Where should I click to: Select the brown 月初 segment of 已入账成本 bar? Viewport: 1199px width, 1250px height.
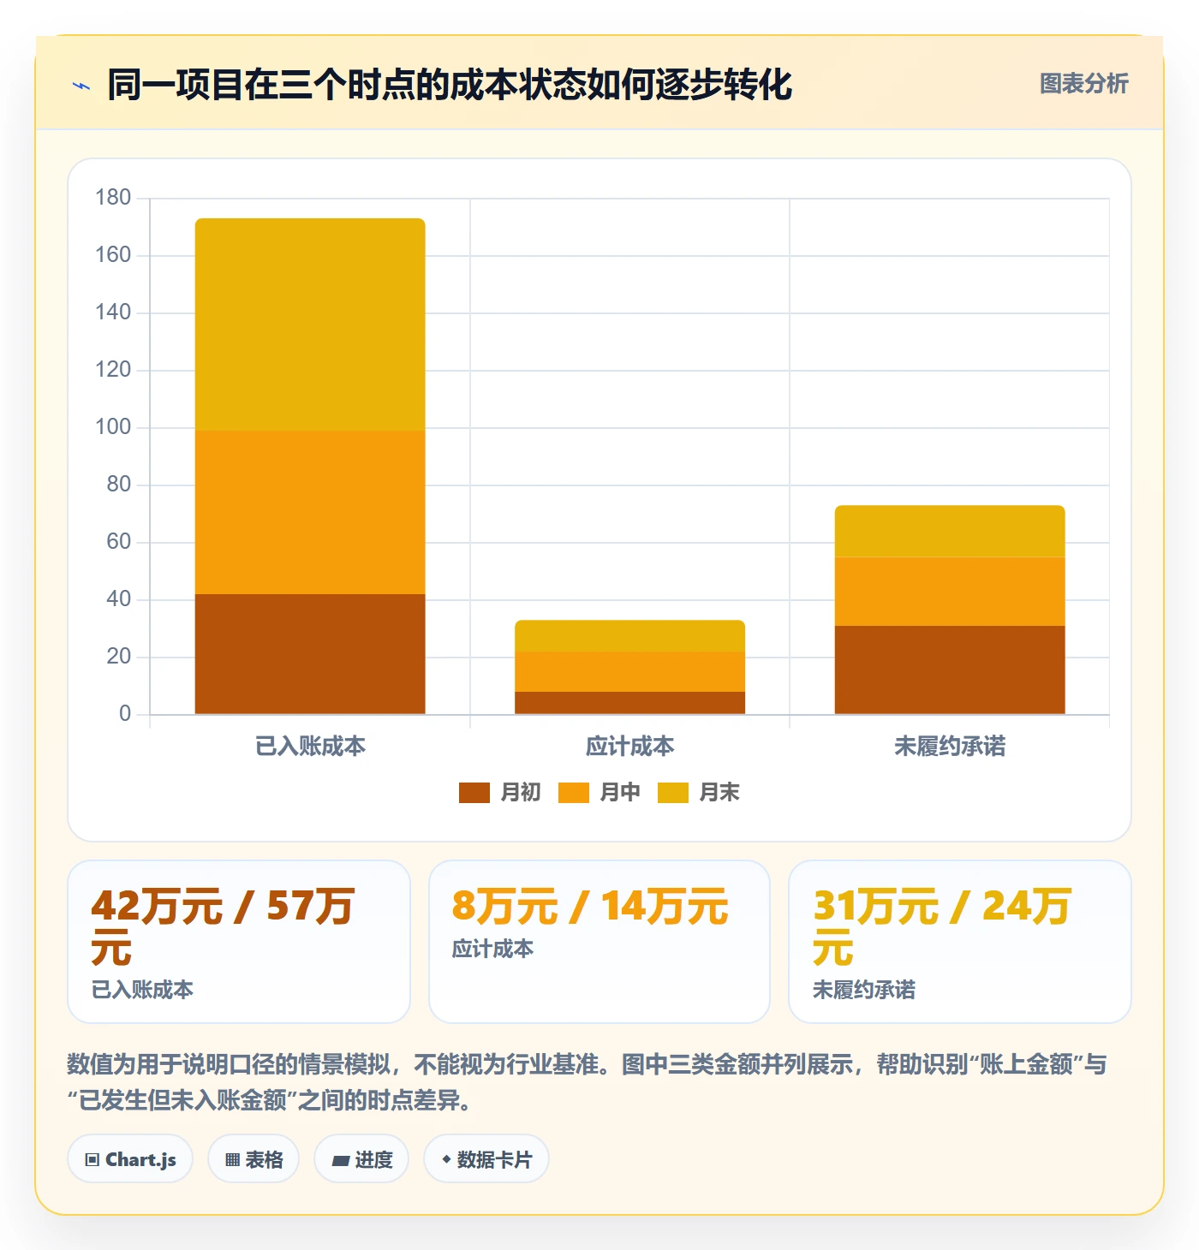[310, 654]
